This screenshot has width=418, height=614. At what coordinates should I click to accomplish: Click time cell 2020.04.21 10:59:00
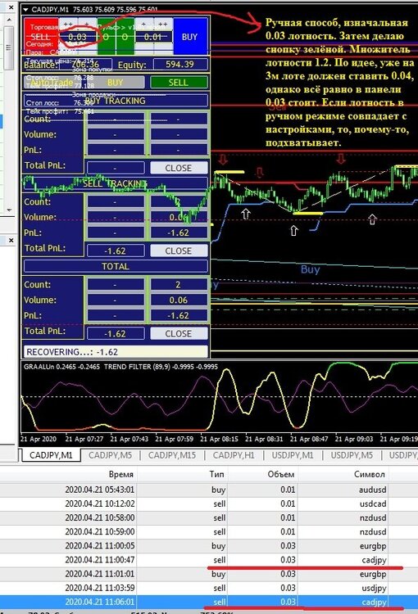[x=100, y=532]
